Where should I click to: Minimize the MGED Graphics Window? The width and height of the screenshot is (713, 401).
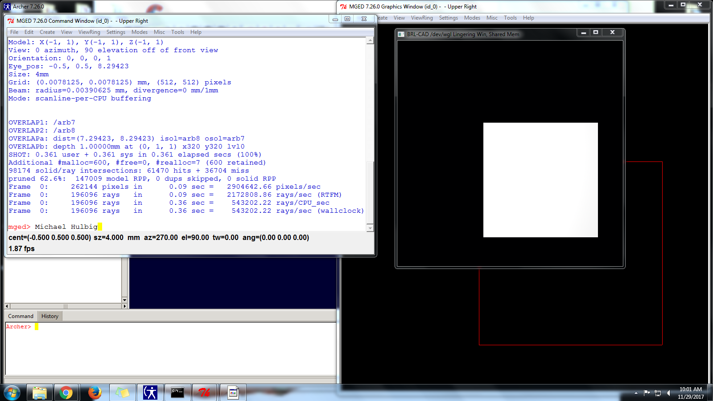(671, 5)
